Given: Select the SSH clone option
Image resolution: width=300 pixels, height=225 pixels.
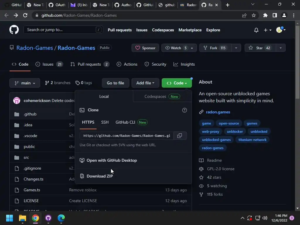Looking at the screenshot, I should [x=105, y=122].
